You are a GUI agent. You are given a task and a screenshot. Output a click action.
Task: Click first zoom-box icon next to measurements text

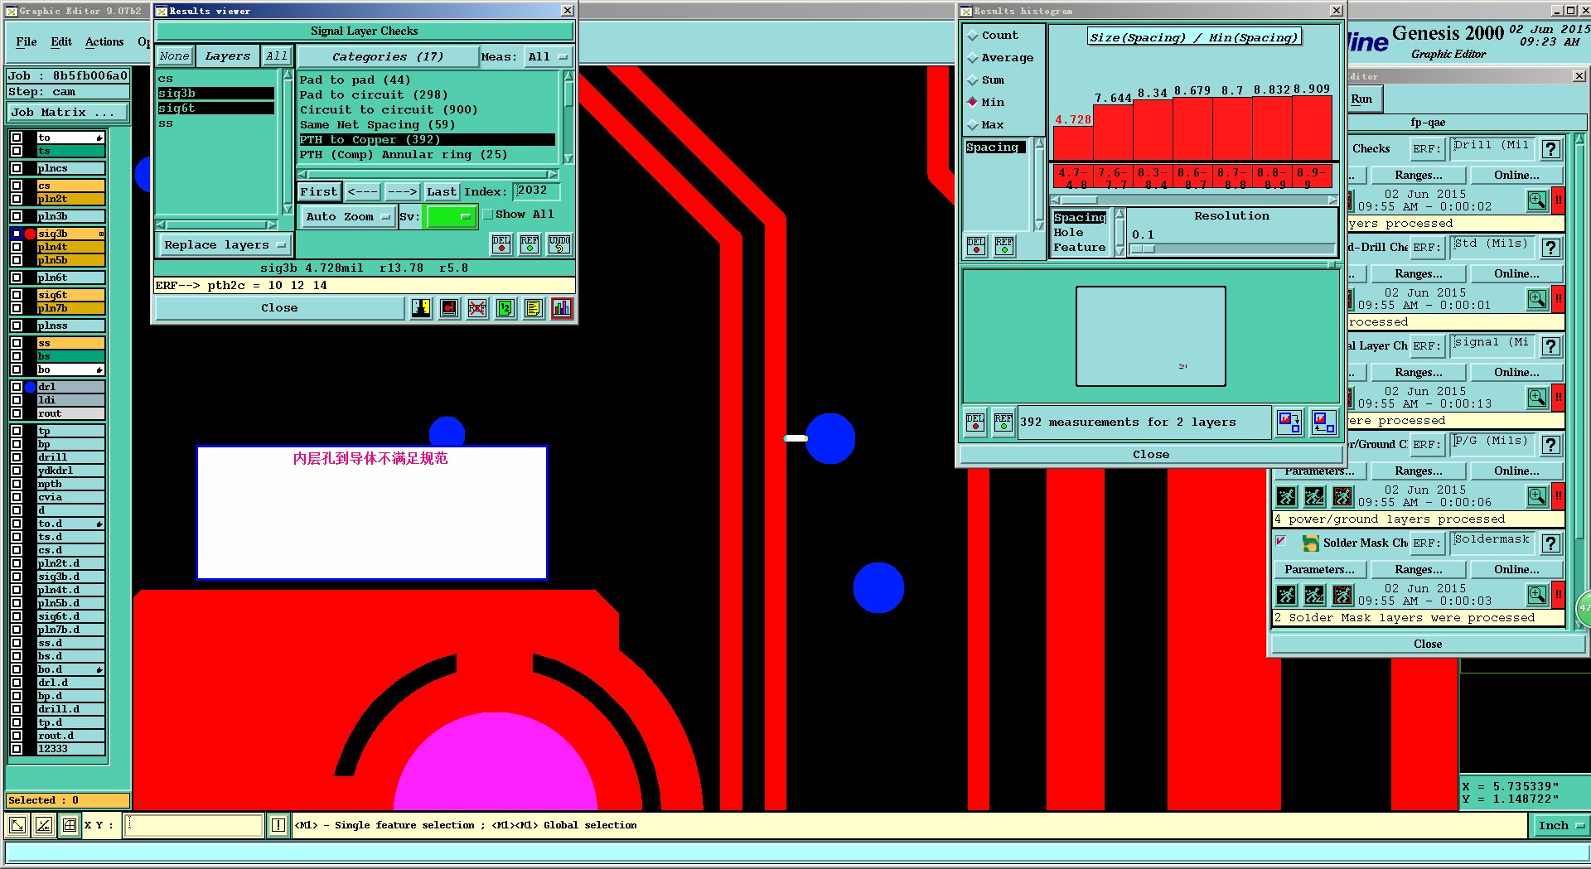pyautogui.click(x=1289, y=422)
